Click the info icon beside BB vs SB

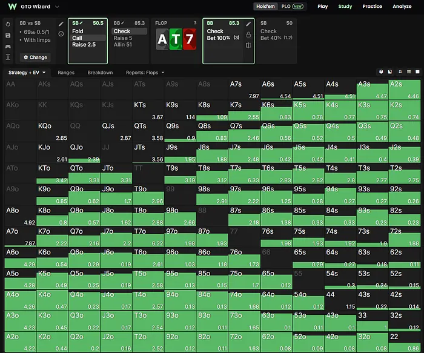pyautogui.click(x=61, y=34)
